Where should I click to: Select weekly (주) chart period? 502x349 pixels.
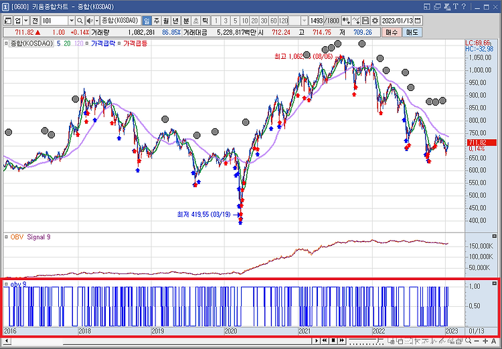pos(156,21)
